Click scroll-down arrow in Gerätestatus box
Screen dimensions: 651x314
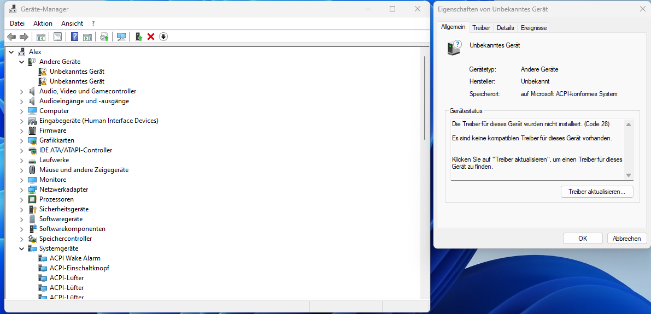click(629, 175)
